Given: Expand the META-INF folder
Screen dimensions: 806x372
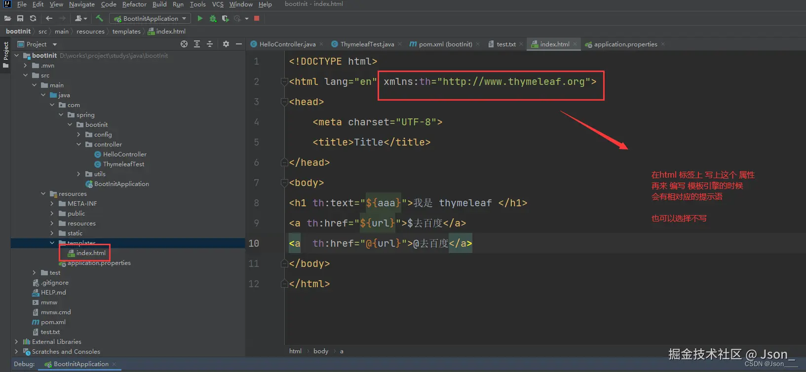Looking at the screenshot, I should (x=52, y=204).
